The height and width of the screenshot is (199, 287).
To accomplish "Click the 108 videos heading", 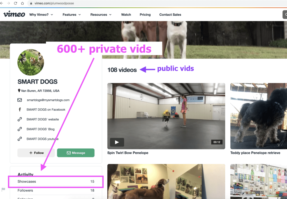I will tap(122, 70).
